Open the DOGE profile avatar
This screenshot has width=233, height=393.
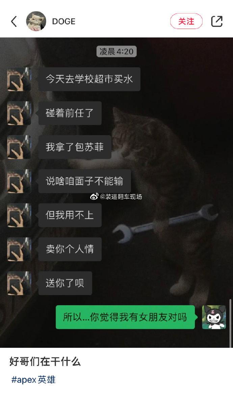click(x=36, y=21)
